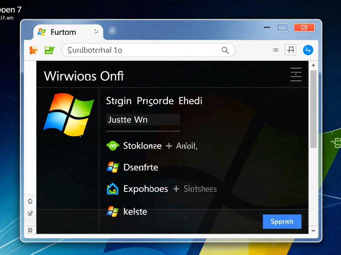Click the large Windows logo
This screenshot has height=255, width=341.
tap(69, 115)
